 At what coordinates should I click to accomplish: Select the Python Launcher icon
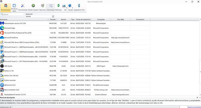[x=2, y=80]
